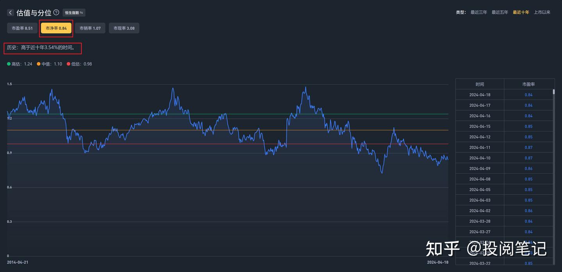Select the 2024-04-10 table row date
Viewport: 562px width, 272px height.
tap(480, 158)
